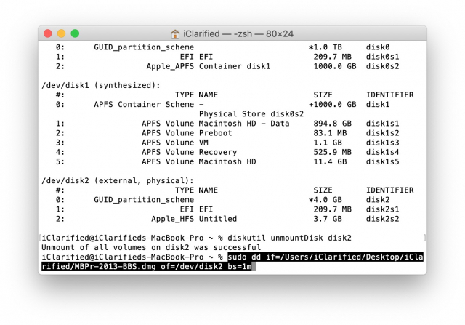
Task: Click the /dev/disk1 (synthesized) heading
Action: click(x=101, y=86)
